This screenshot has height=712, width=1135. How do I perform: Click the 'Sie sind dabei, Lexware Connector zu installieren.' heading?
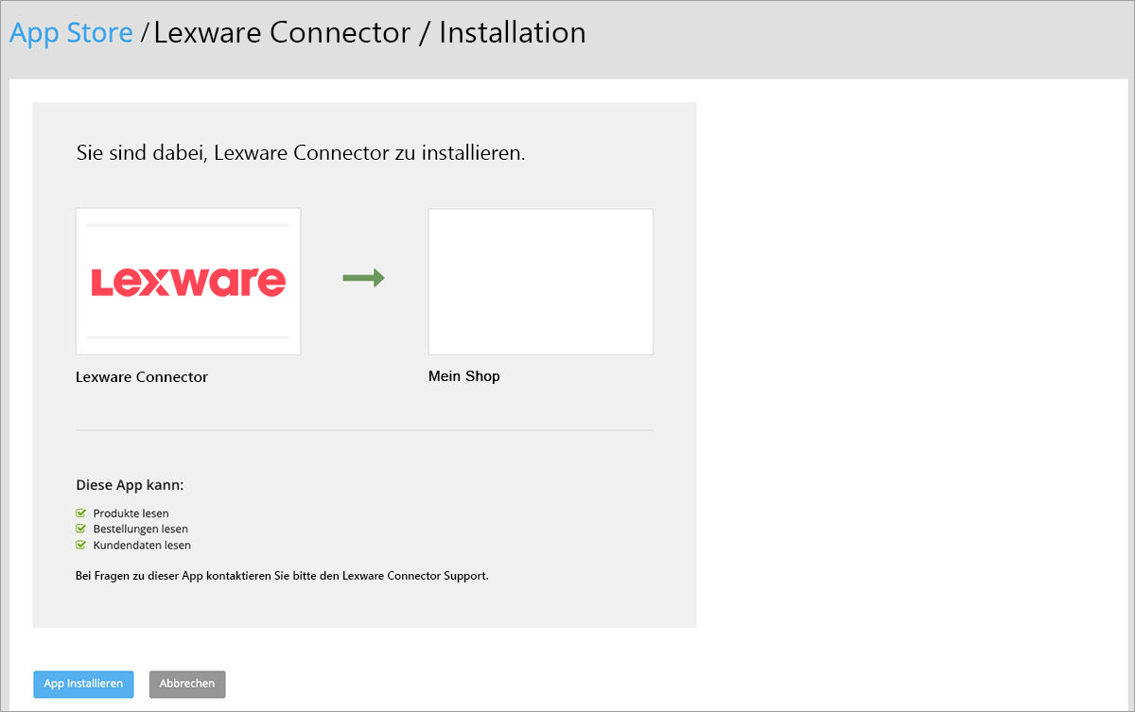pyautogui.click(x=301, y=153)
